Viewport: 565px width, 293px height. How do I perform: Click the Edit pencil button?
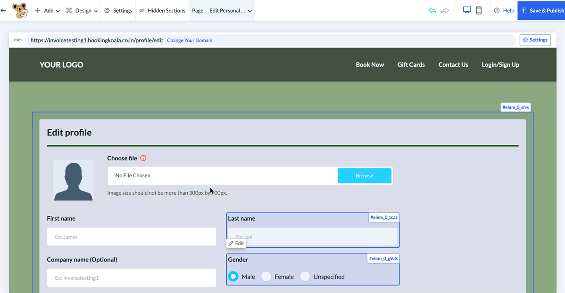point(236,244)
